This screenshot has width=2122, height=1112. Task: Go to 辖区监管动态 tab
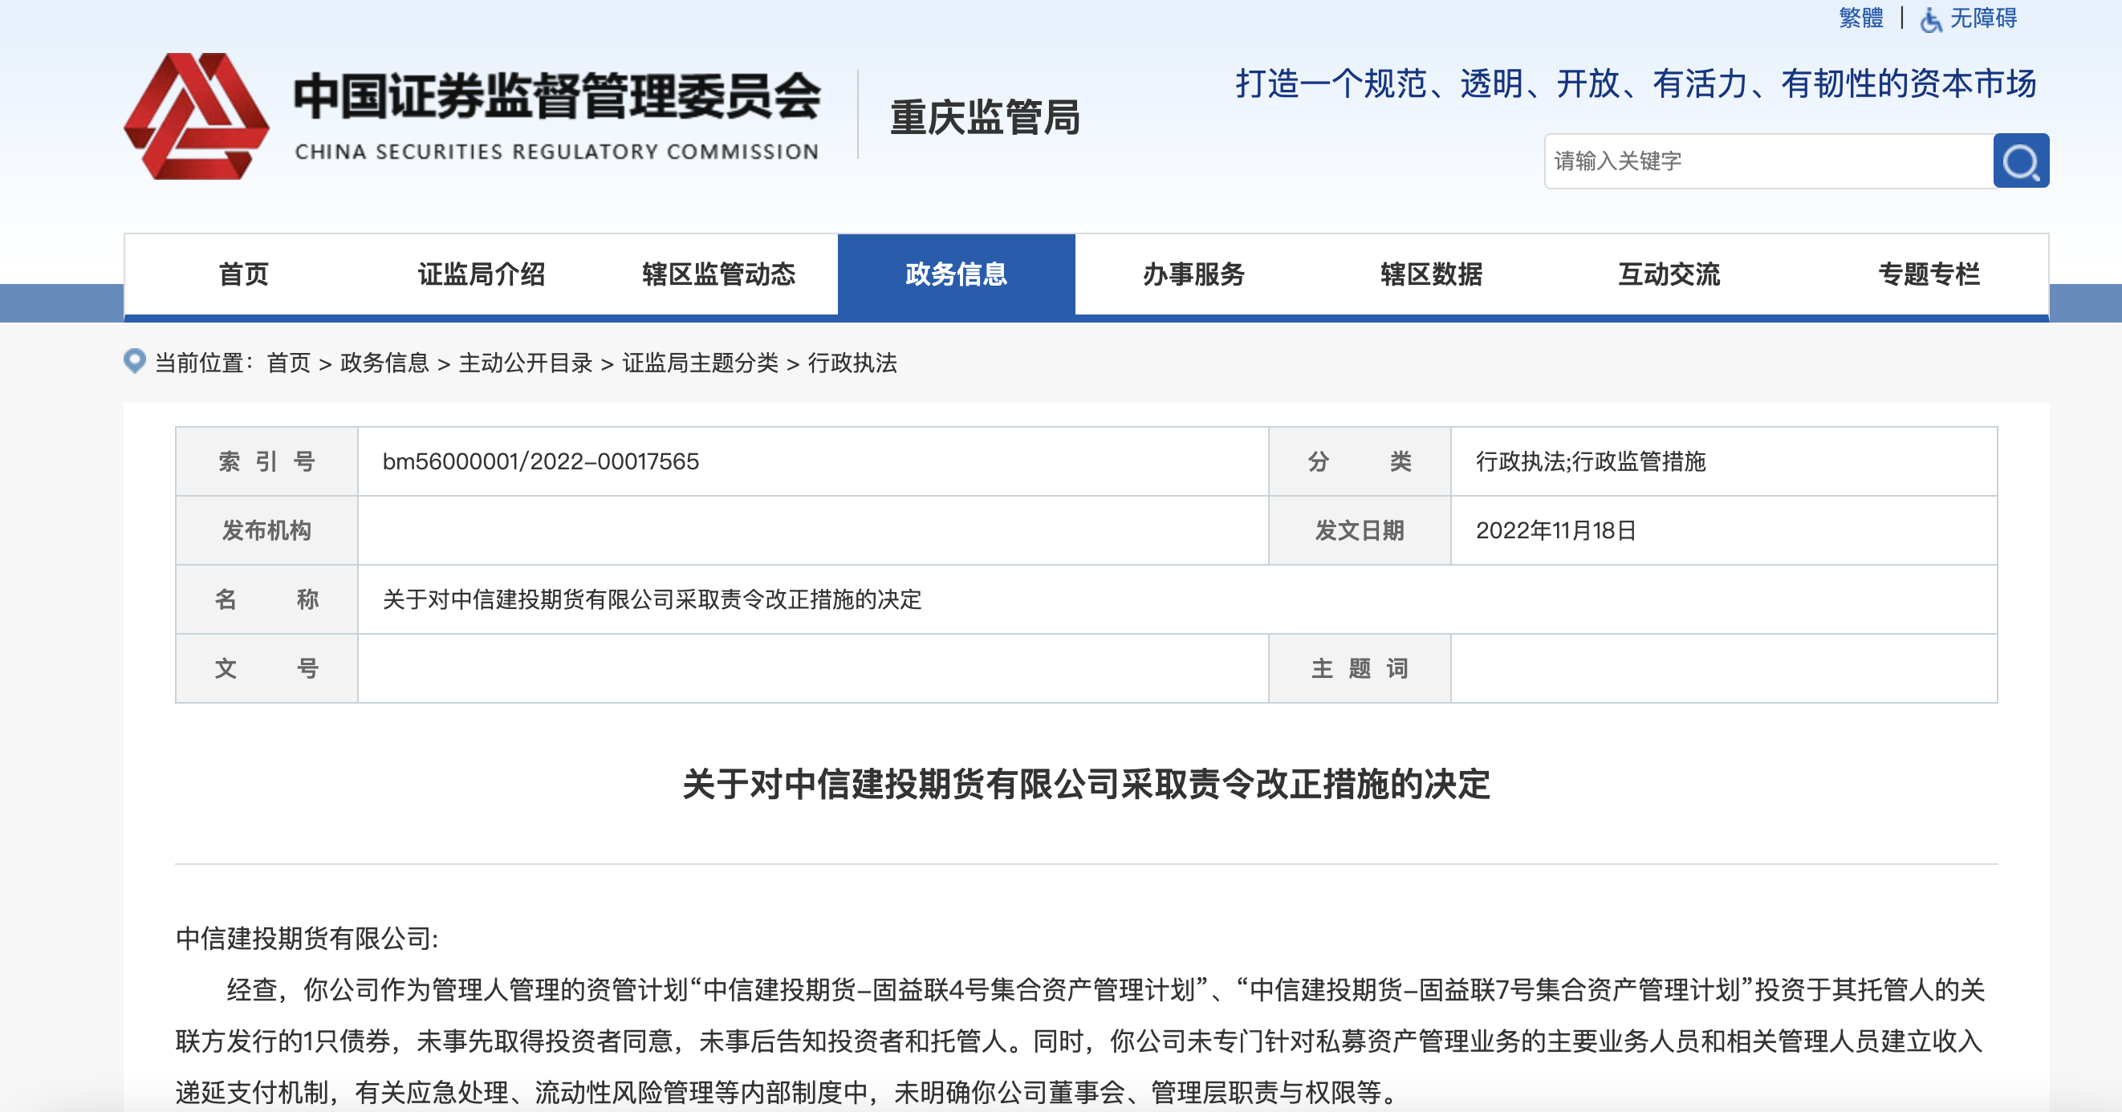click(x=718, y=274)
